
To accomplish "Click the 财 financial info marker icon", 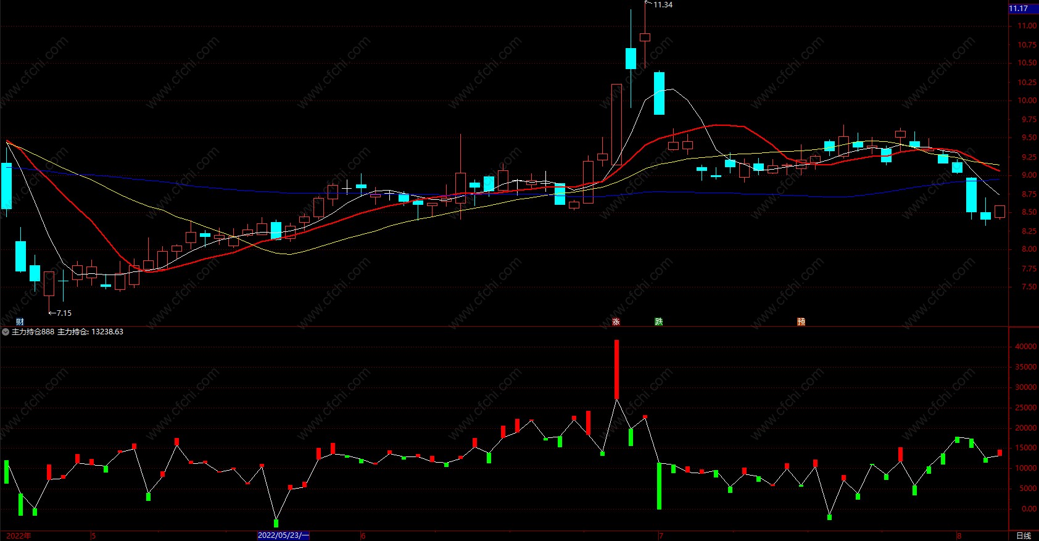I will click(20, 321).
